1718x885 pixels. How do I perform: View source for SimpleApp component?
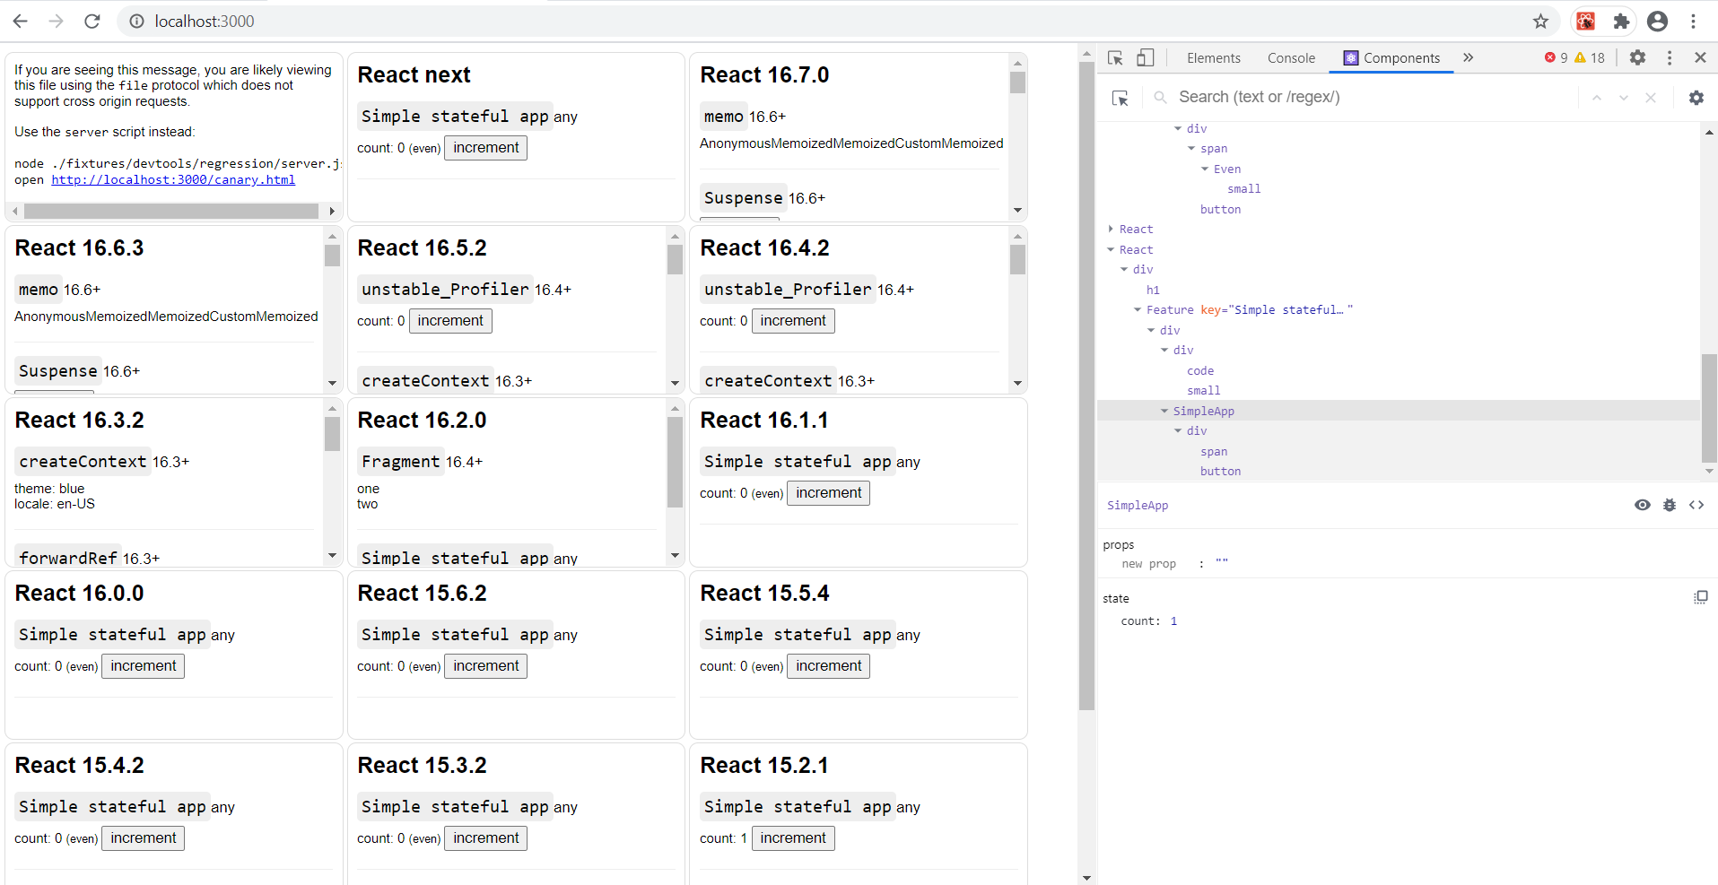point(1696,505)
